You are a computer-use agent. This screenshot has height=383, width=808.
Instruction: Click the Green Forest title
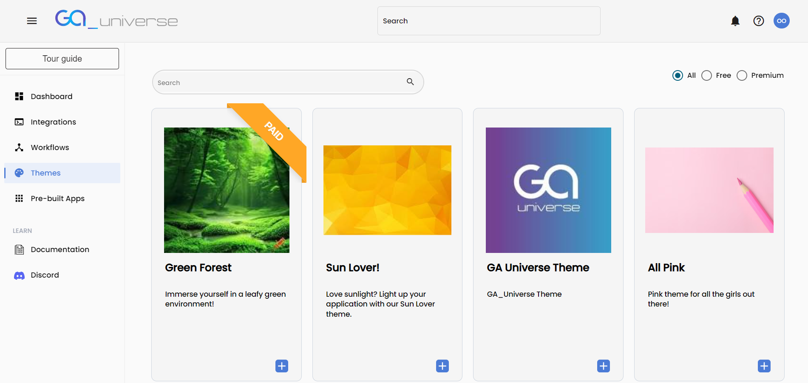[198, 267]
